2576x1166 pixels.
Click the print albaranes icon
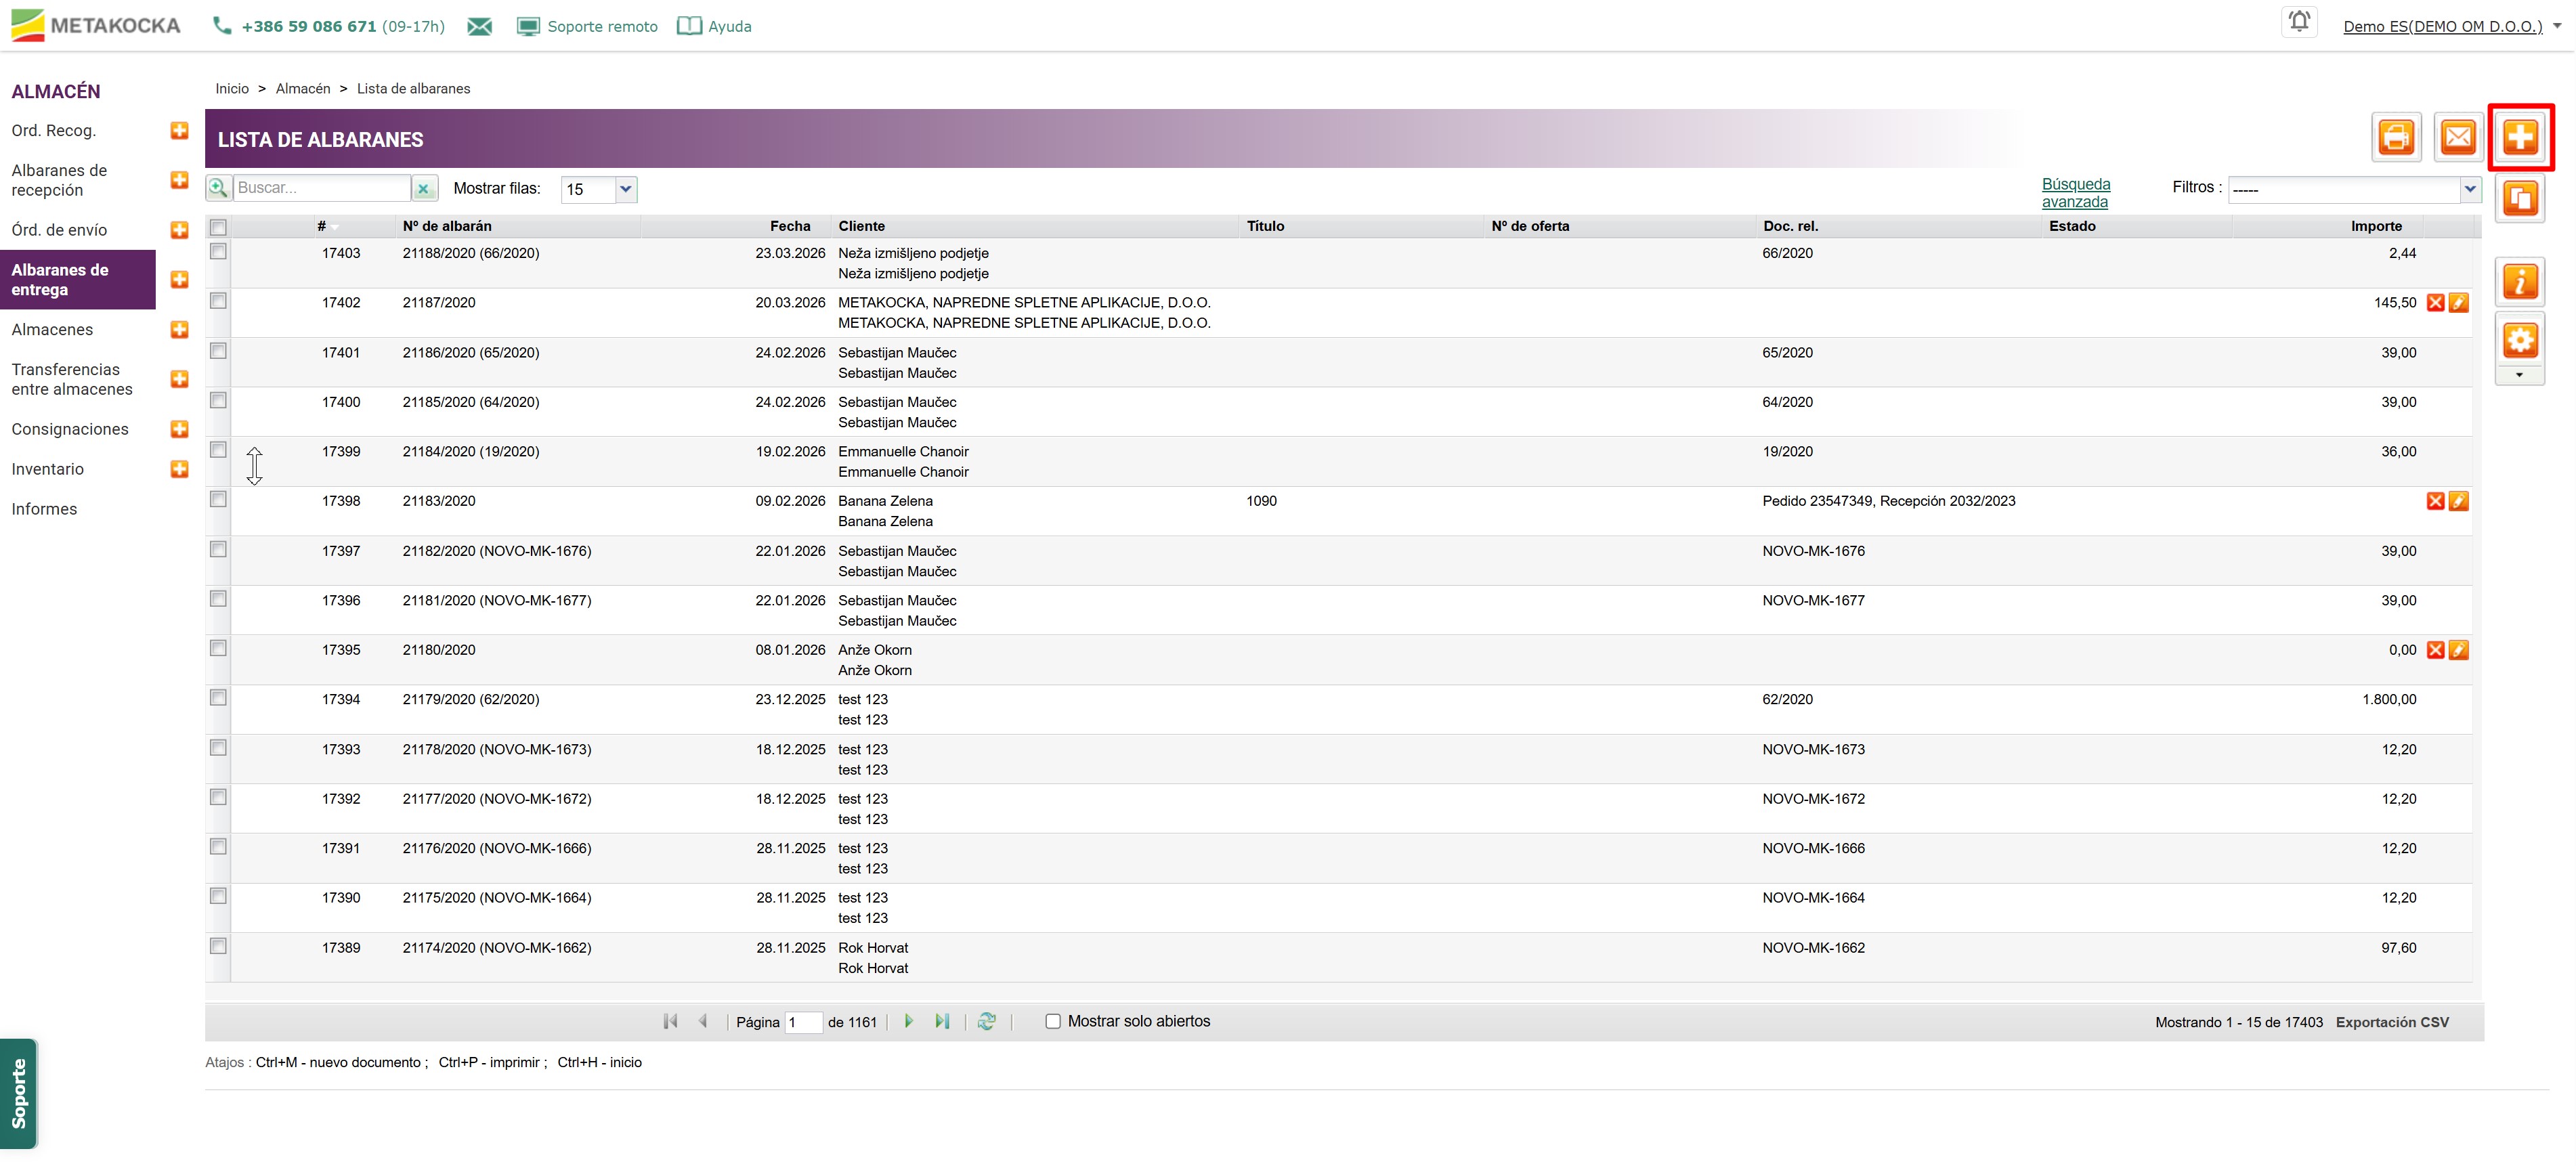pos(2396,137)
